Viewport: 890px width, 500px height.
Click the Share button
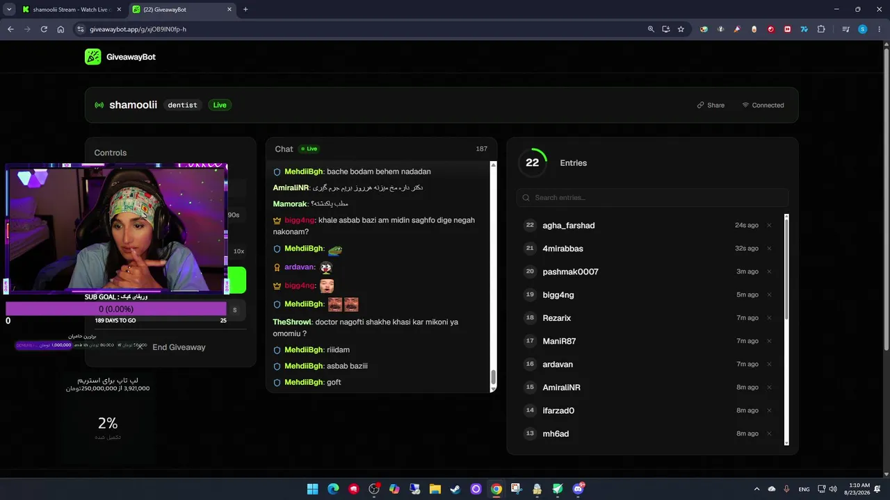click(x=711, y=106)
